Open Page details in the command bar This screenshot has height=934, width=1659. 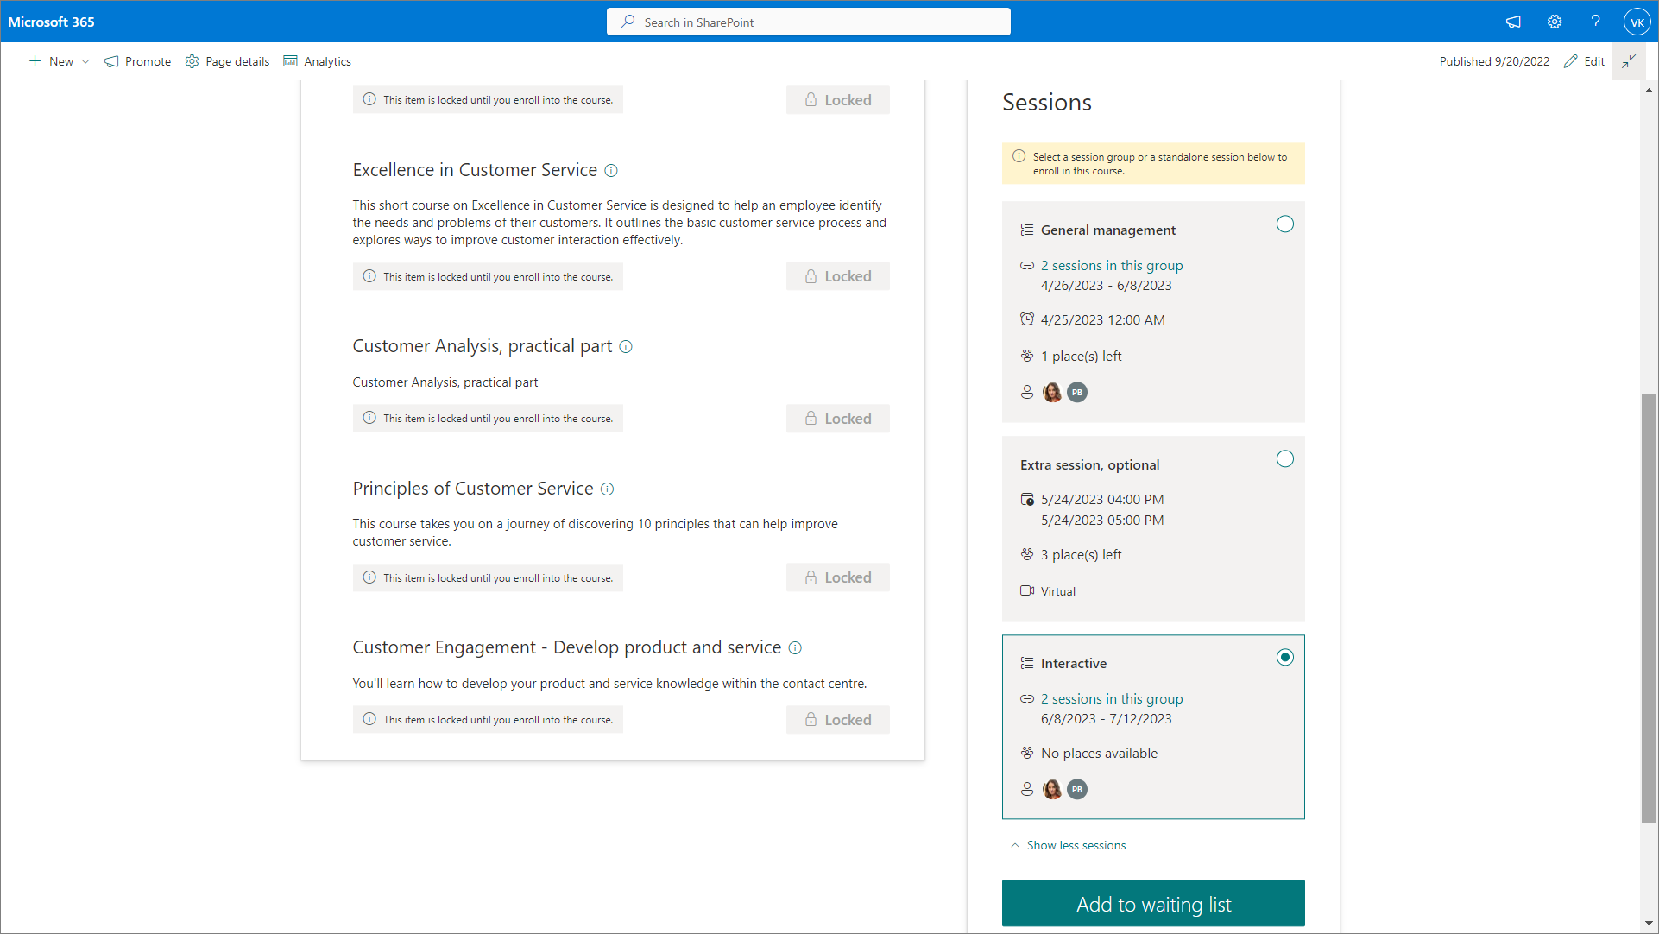pos(228,62)
